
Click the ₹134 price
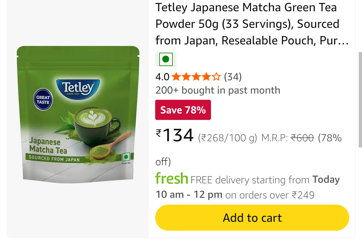(175, 135)
